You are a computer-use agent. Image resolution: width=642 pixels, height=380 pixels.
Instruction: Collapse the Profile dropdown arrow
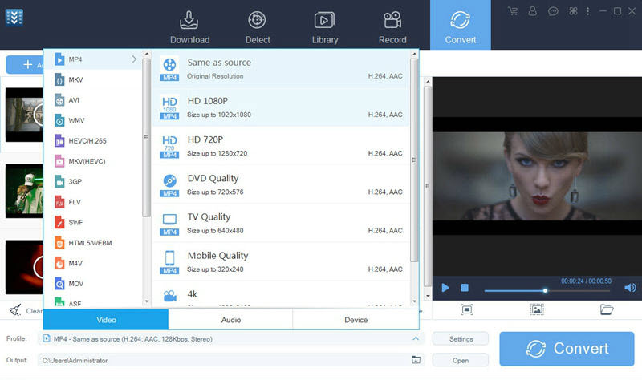416,338
